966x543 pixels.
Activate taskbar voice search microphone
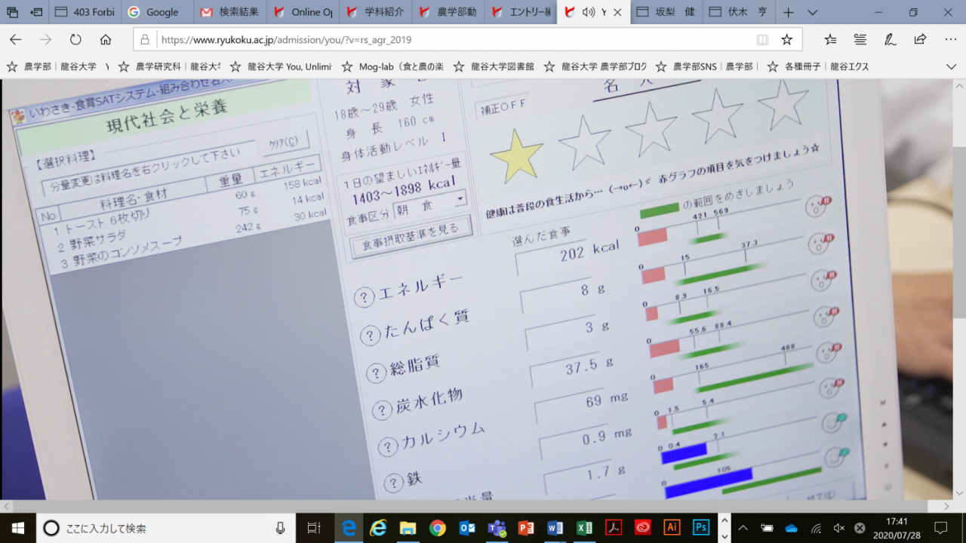click(x=281, y=528)
